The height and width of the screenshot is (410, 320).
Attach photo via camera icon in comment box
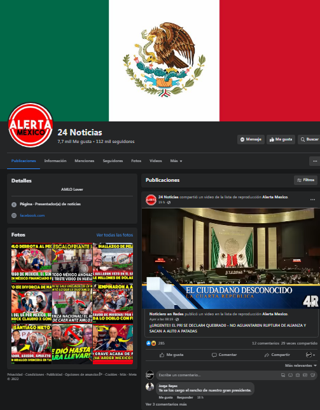click(x=298, y=375)
